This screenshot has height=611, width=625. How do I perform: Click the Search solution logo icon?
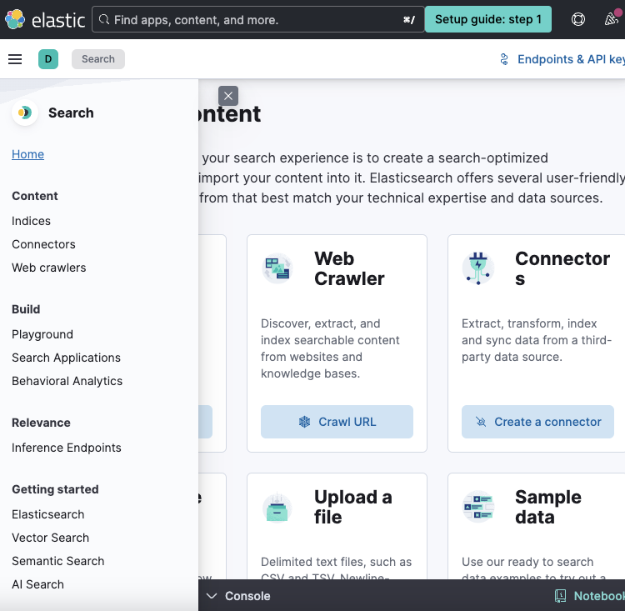pos(25,113)
